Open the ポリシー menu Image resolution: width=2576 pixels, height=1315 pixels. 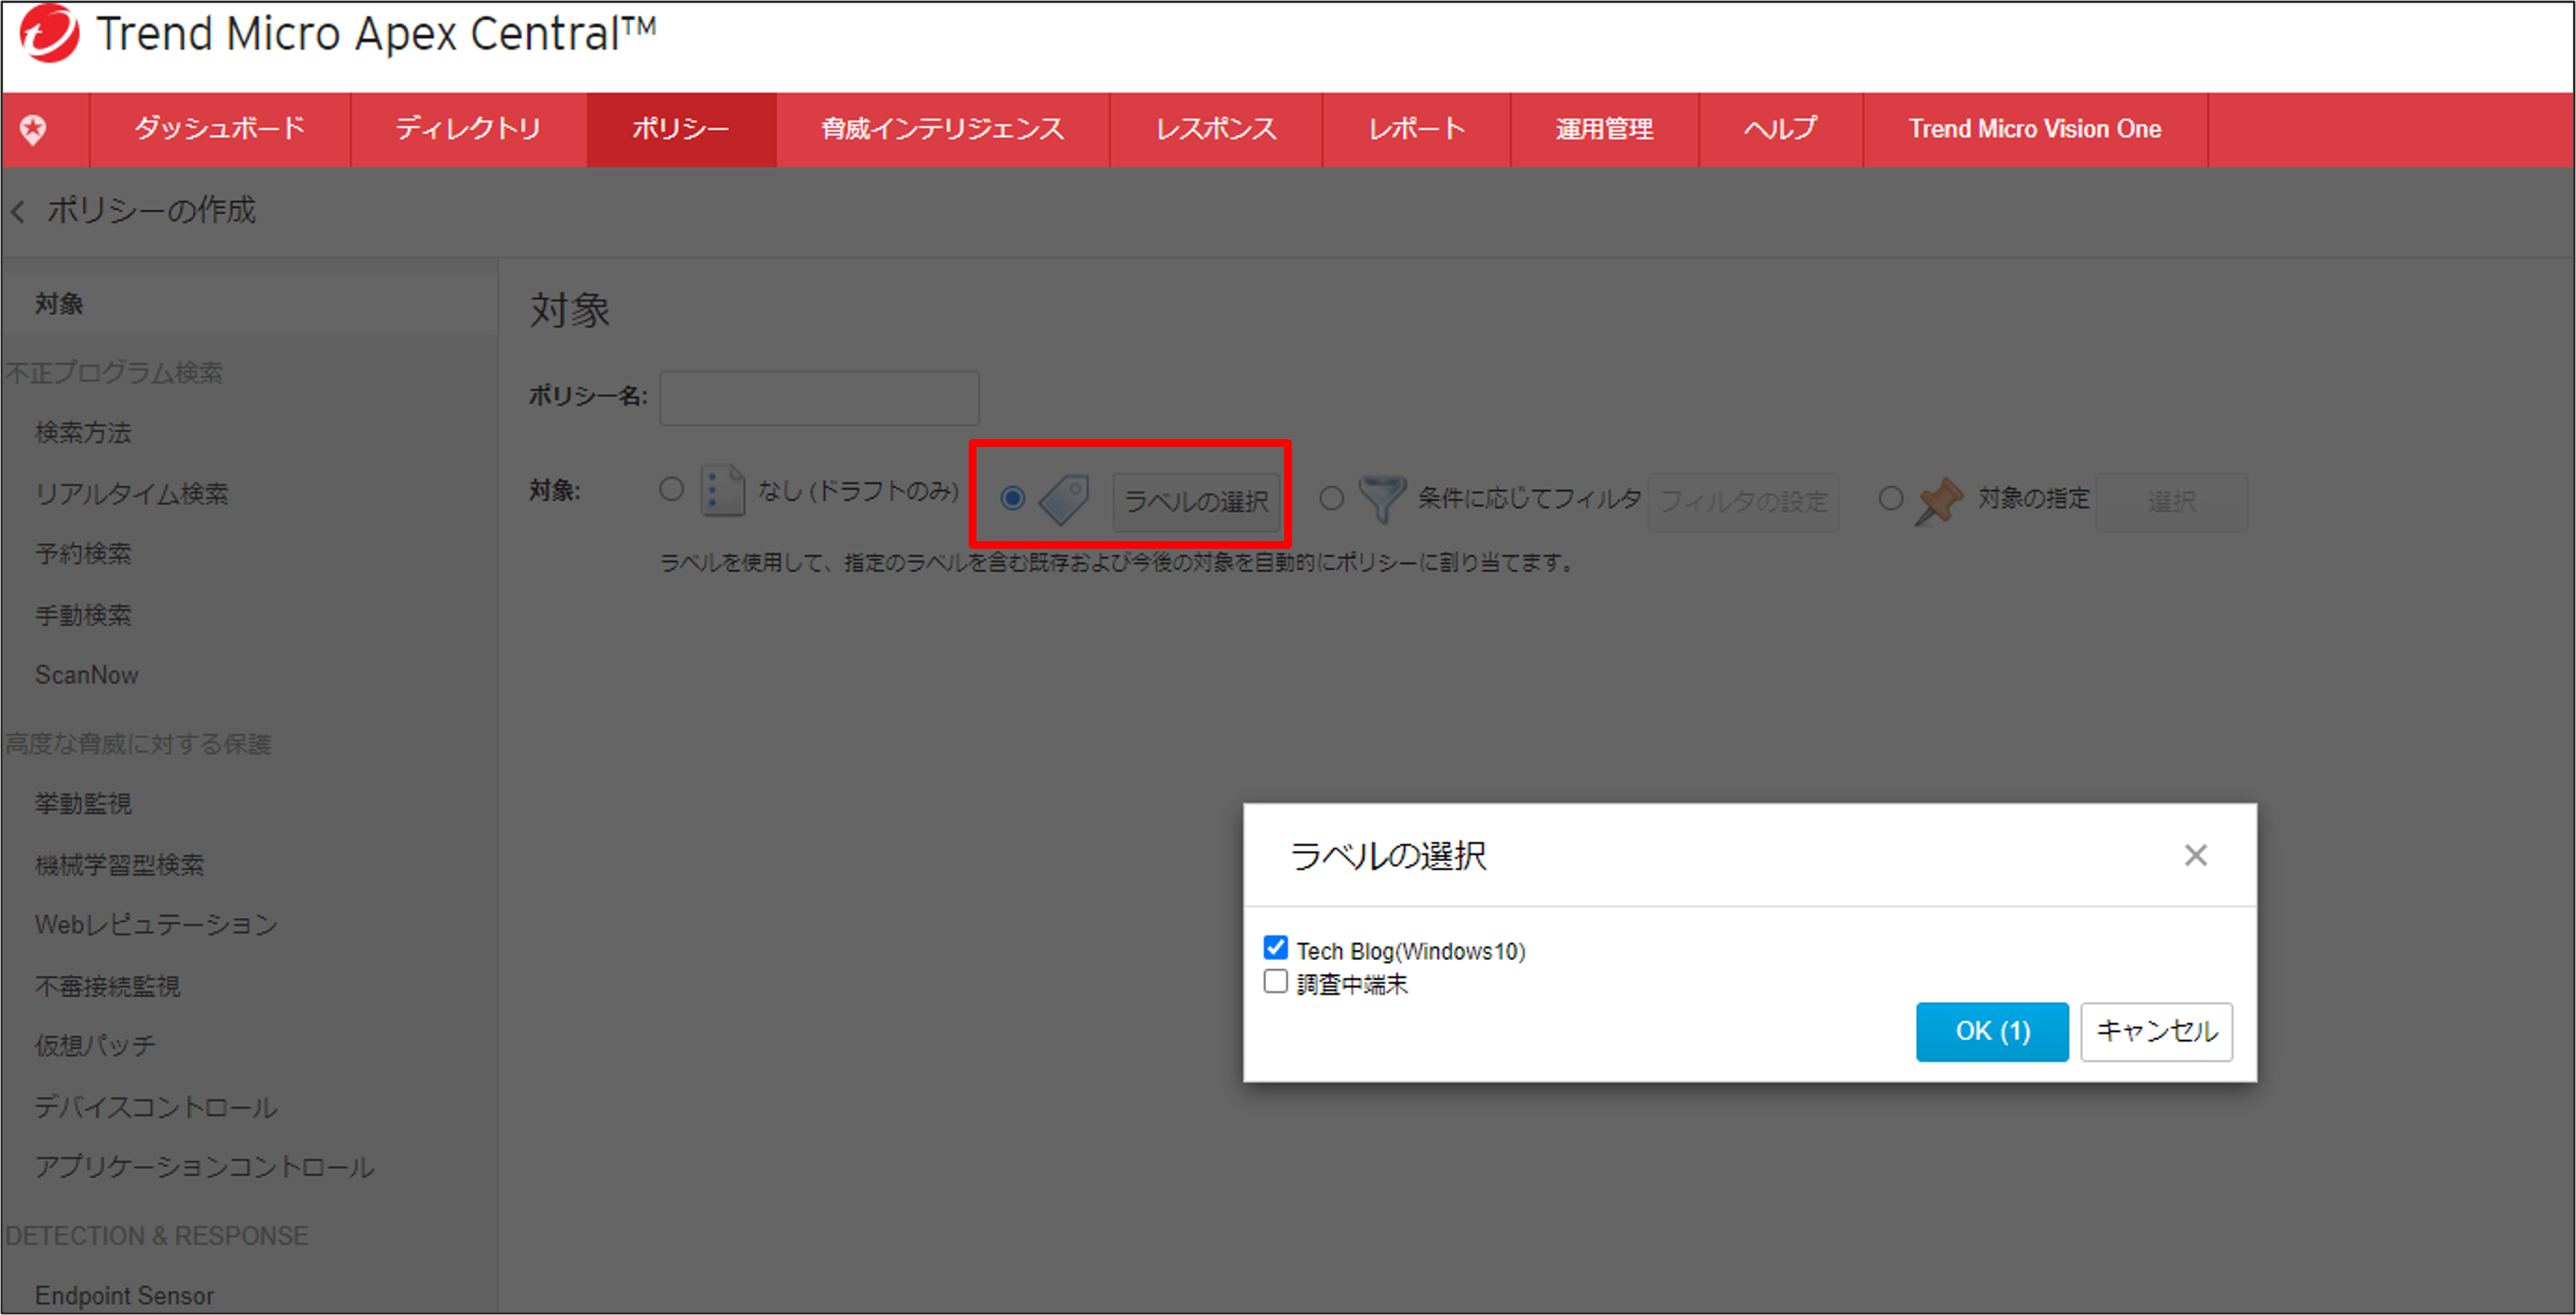(681, 129)
